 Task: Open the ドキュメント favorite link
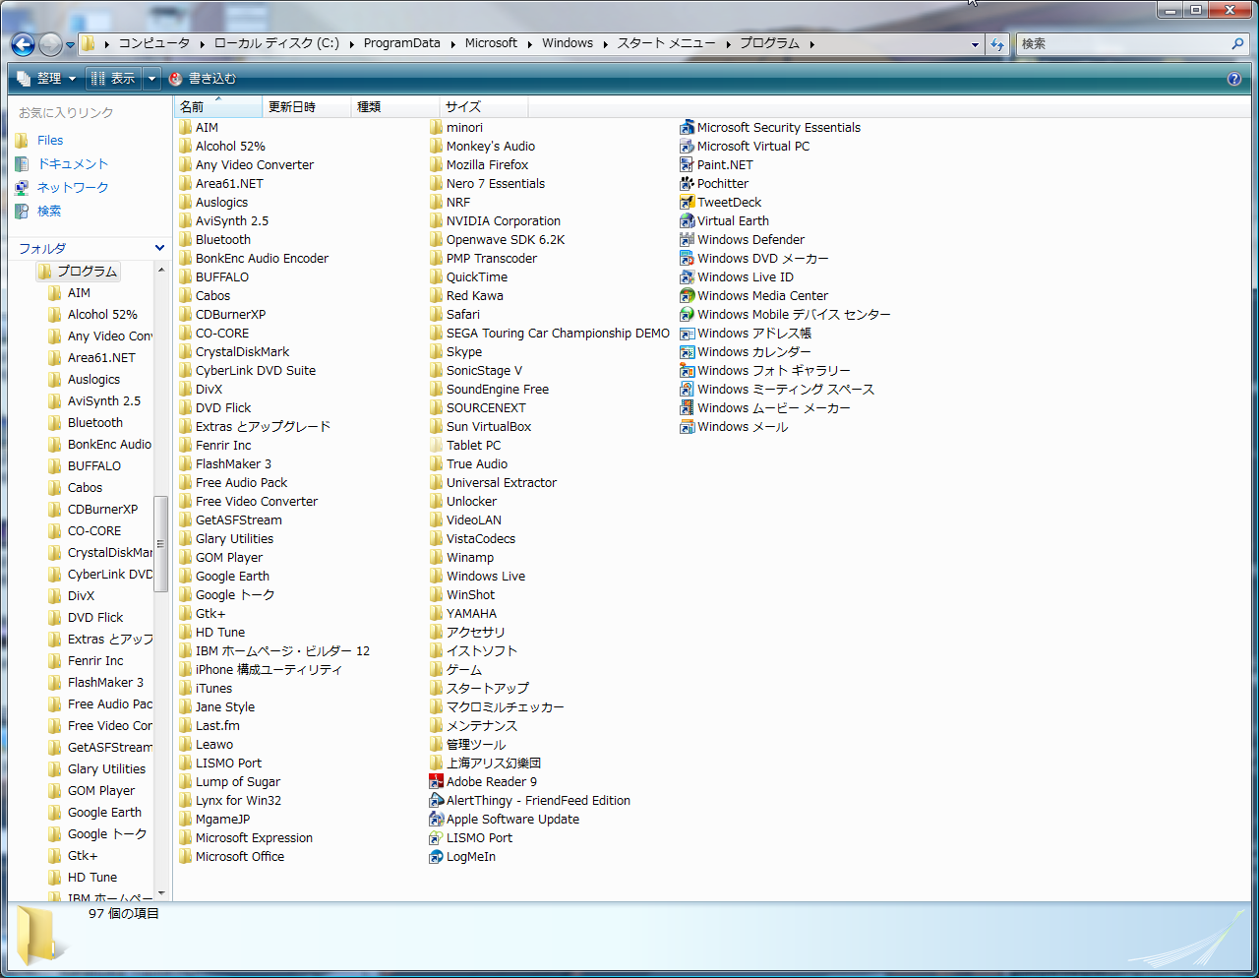pos(73,164)
